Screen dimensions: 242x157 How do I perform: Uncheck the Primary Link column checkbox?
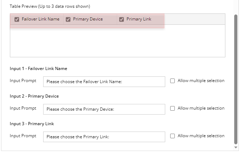(122, 19)
